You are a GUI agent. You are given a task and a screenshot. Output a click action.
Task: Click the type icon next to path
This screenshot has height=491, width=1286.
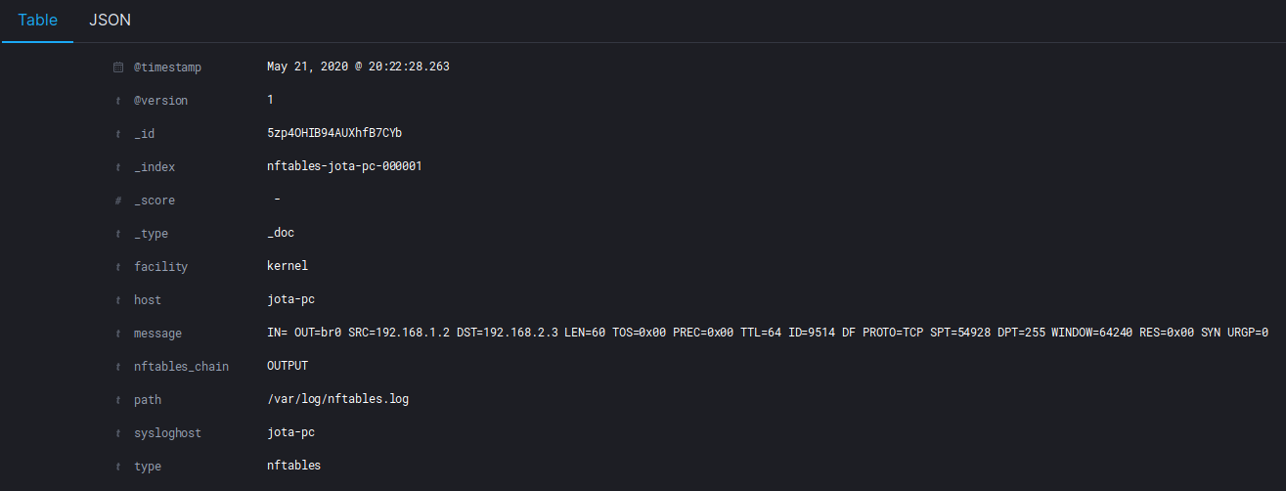click(x=118, y=400)
